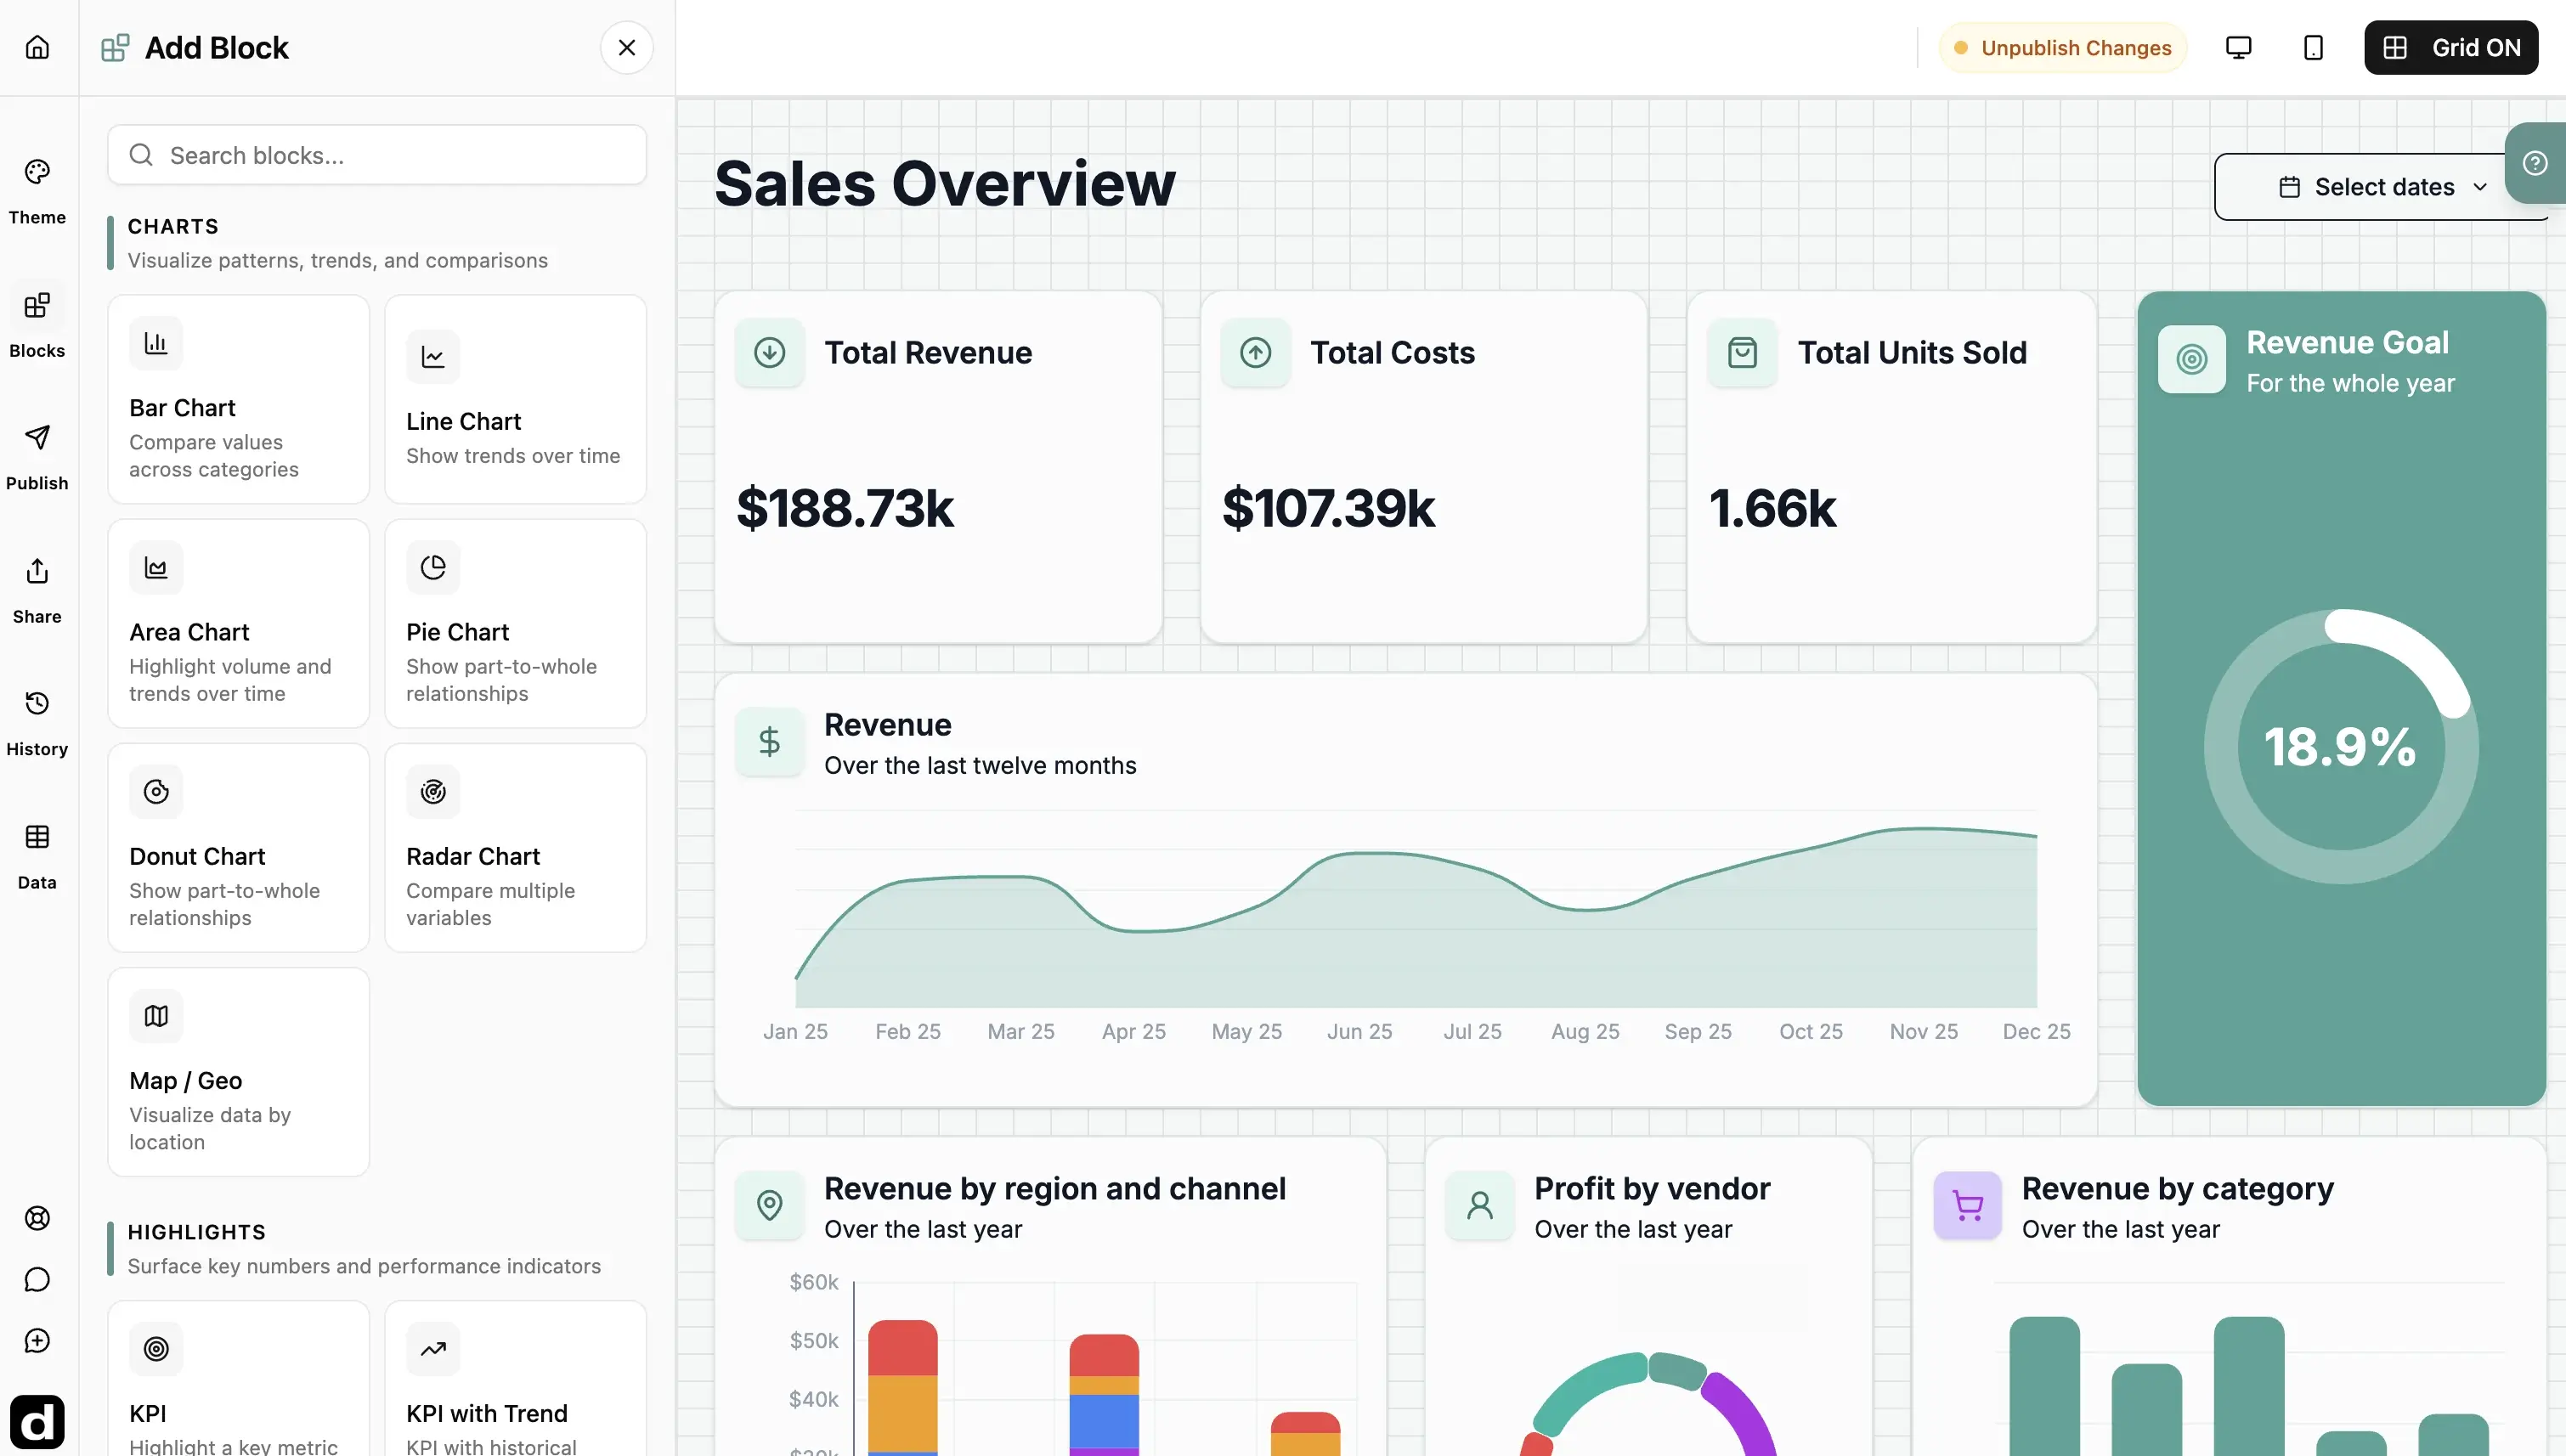Click the app logo at the sidebar bottom
The height and width of the screenshot is (1456, 2566).
pos(37,1421)
